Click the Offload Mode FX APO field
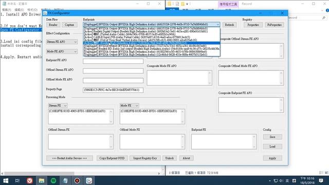The width and height of the screenshot is (329, 185). point(113,81)
